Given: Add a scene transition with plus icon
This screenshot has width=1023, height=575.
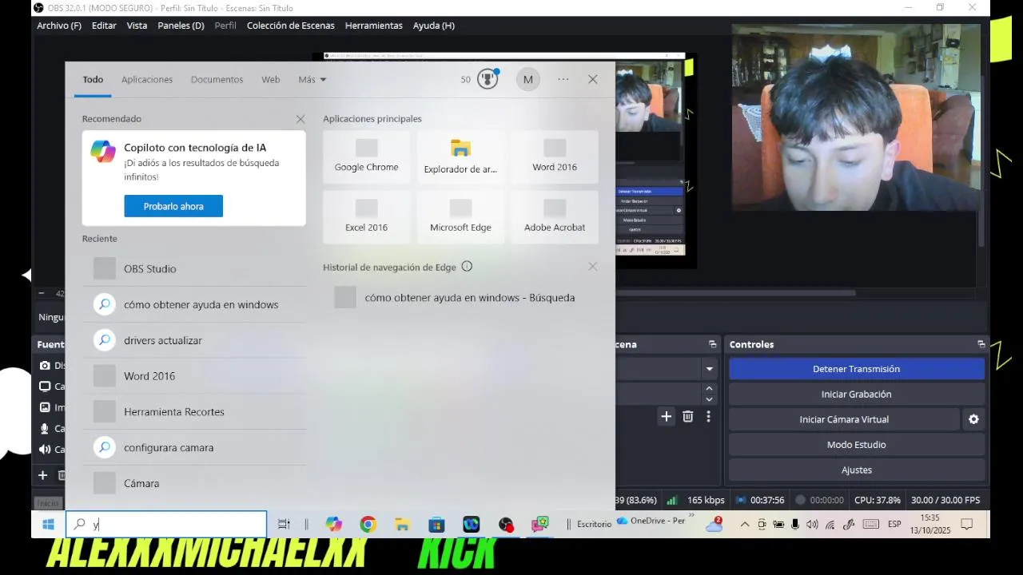Looking at the screenshot, I should click(x=666, y=416).
